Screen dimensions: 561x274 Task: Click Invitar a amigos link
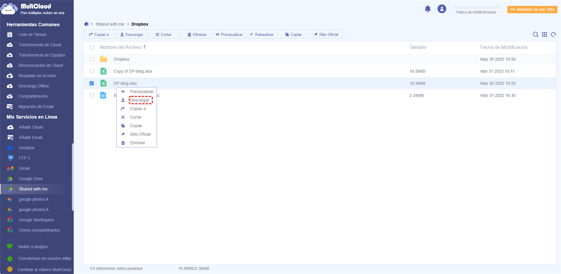(x=33, y=246)
